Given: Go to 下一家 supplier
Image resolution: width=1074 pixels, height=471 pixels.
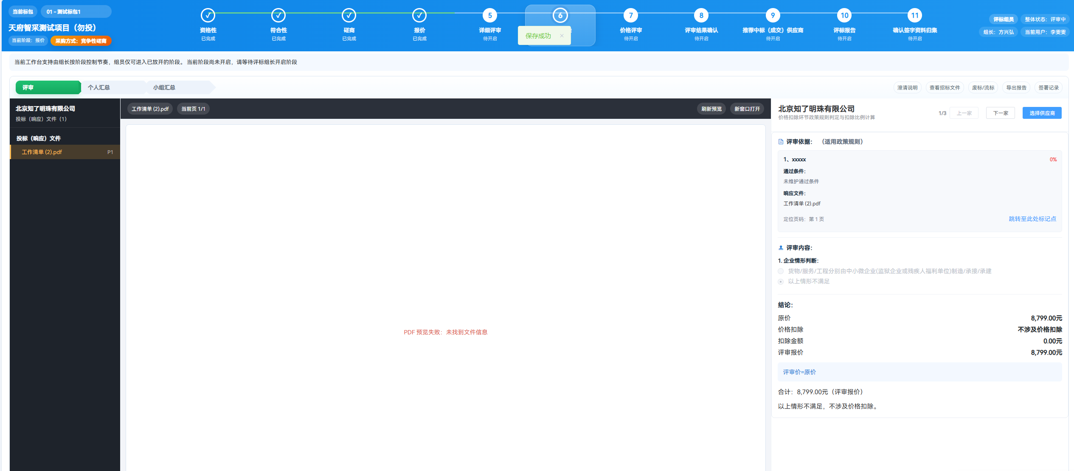Looking at the screenshot, I should click(x=1000, y=113).
